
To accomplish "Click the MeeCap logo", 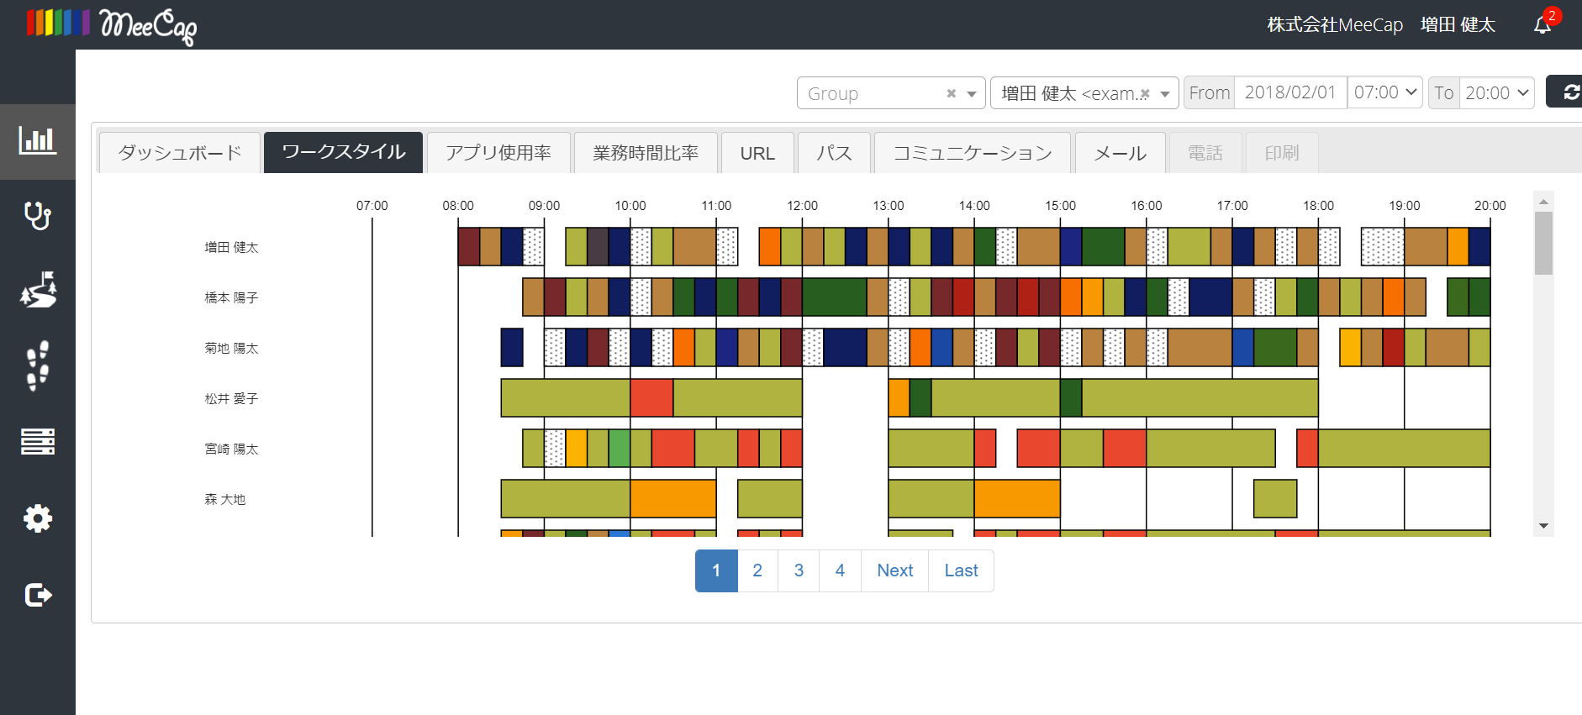I will pos(111,25).
